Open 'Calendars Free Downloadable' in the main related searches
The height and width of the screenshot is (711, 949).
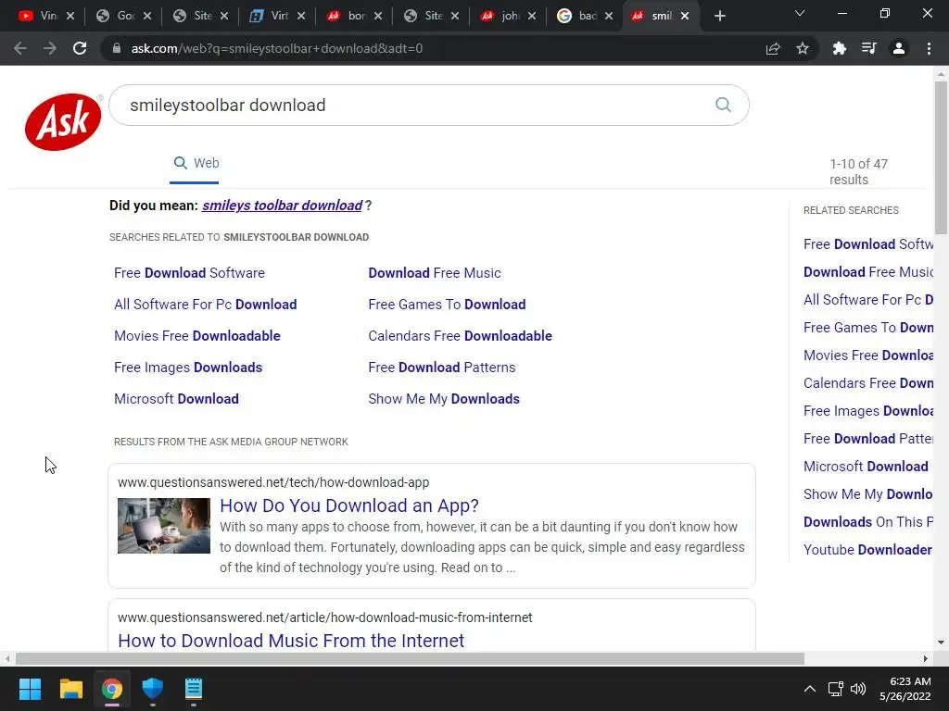click(x=460, y=335)
